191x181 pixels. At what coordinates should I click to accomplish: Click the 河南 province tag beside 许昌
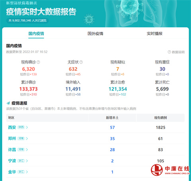21,150
